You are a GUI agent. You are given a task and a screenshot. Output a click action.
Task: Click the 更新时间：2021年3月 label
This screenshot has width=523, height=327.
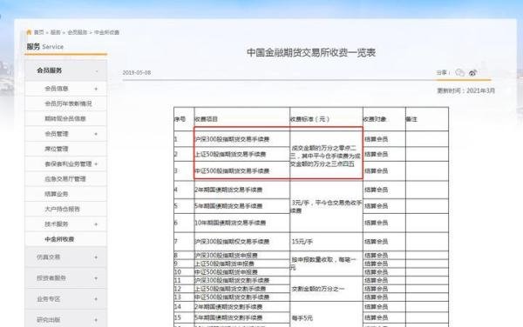click(466, 90)
